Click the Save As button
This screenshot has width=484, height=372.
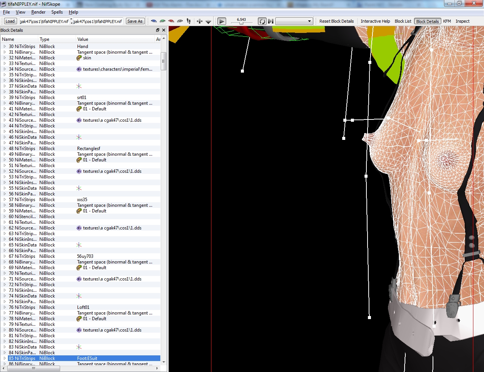pyautogui.click(x=135, y=21)
